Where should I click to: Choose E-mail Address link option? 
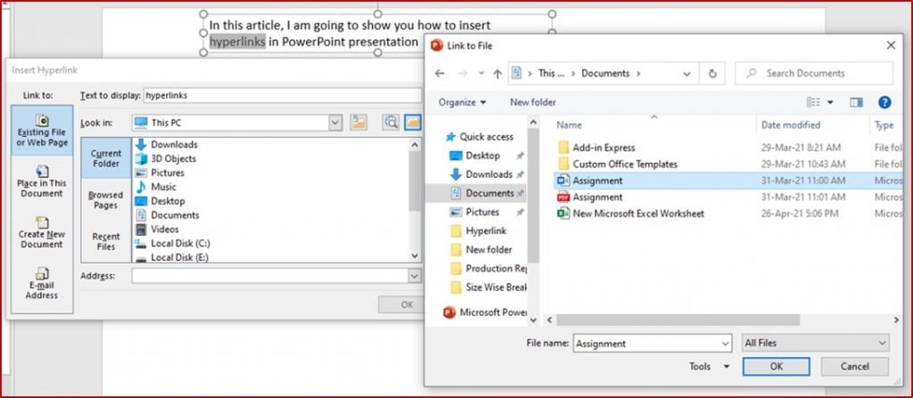coord(42,283)
